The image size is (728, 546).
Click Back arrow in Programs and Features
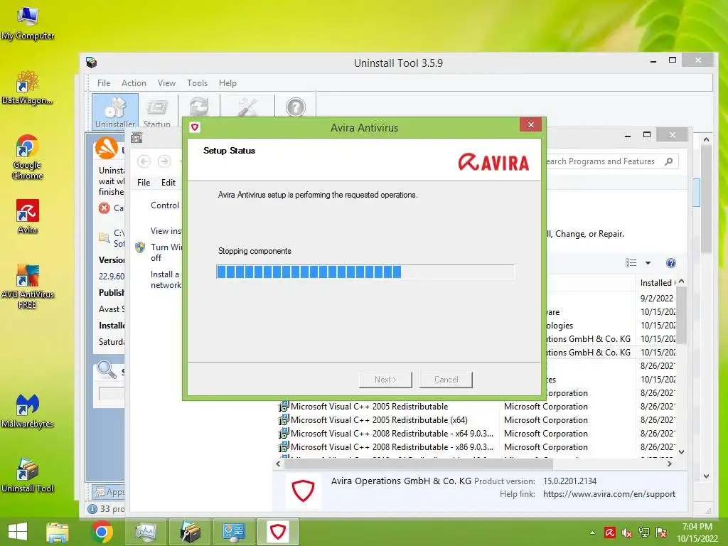(144, 161)
